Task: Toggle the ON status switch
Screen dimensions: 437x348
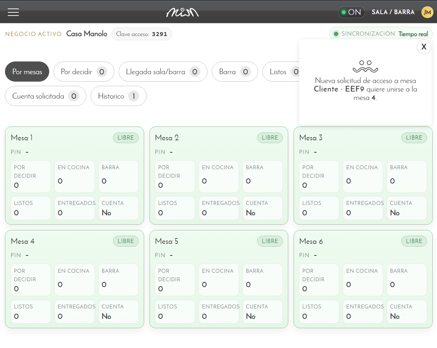Action: 351,12
